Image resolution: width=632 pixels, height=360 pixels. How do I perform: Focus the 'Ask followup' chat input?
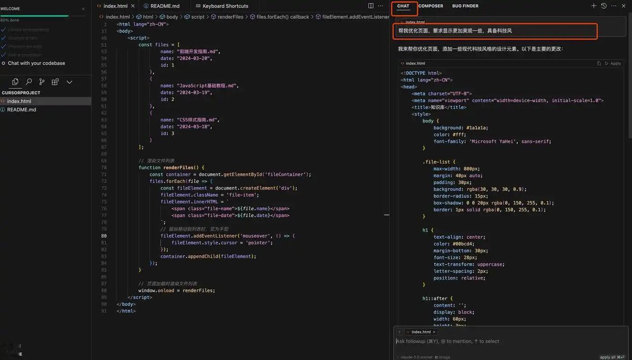511,341
